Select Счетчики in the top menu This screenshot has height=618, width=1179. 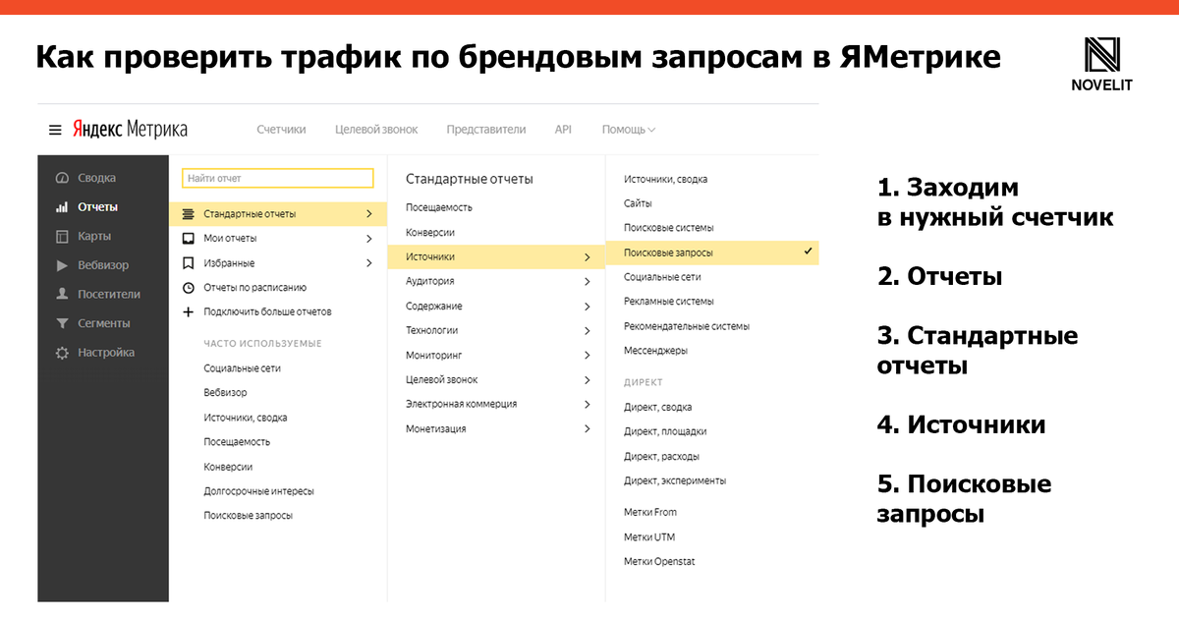pos(282,128)
